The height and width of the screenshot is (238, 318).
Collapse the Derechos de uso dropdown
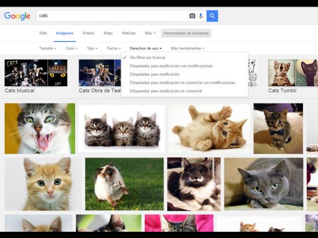(146, 48)
